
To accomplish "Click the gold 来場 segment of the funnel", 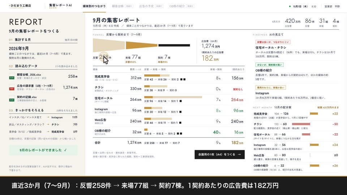I will point(142,45).
